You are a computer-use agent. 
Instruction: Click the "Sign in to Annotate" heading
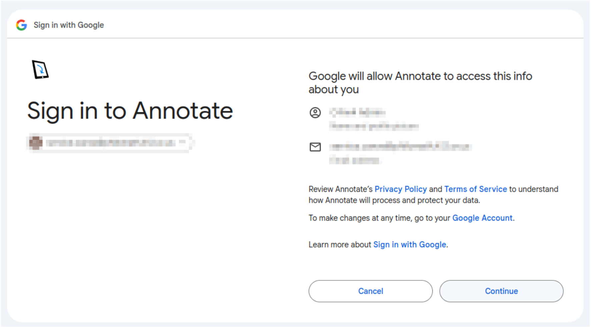(130, 111)
